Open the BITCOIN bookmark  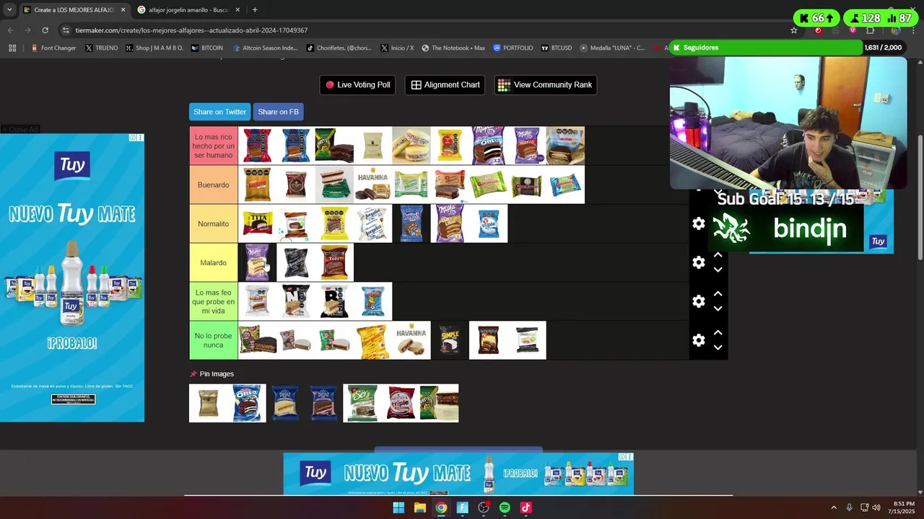[207, 48]
